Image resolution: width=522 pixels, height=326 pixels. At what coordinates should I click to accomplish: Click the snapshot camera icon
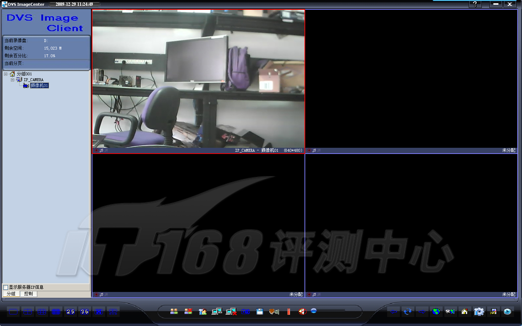coord(245,312)
